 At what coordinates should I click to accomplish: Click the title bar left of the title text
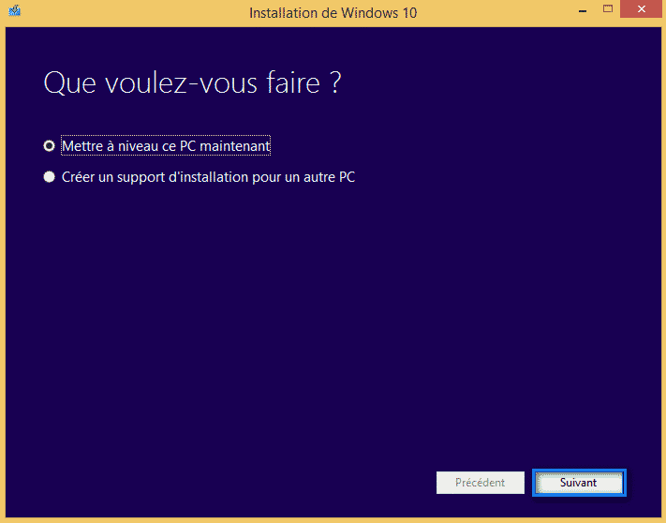coord(131,13)
